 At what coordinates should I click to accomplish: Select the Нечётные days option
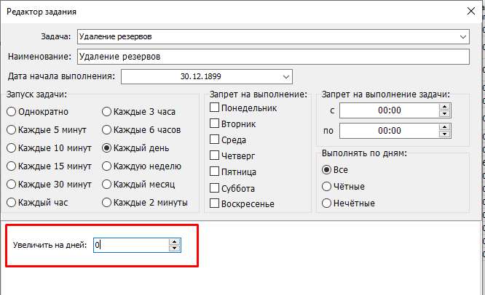(327, 203)
